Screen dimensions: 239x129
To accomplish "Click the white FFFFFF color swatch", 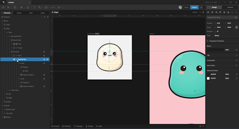I will tap(208, 79).
